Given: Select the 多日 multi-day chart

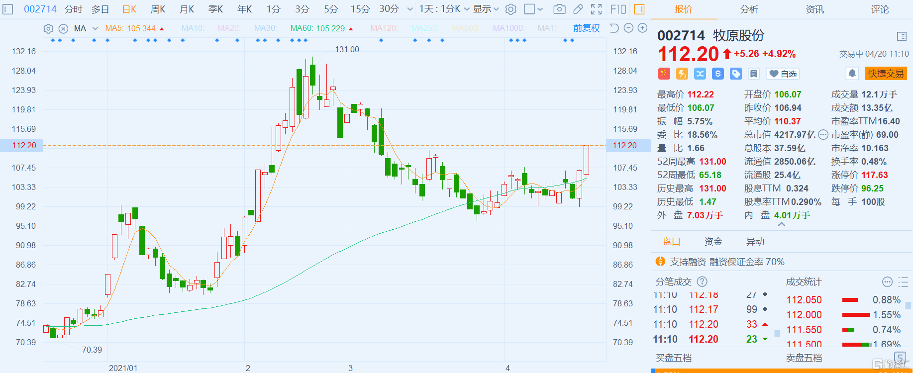Looking at the screenshot, I should coord(101,9).
